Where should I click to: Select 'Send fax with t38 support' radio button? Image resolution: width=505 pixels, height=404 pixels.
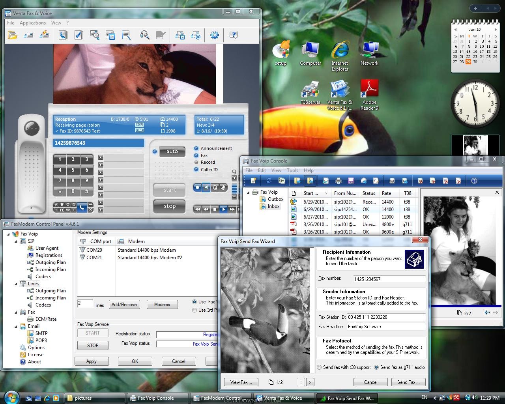point(319,367)
